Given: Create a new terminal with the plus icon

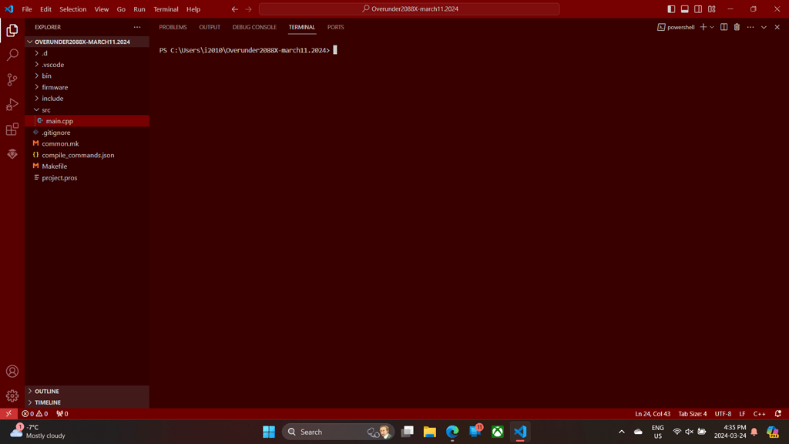Looking at the screenshot, I should tap(703, 27).
